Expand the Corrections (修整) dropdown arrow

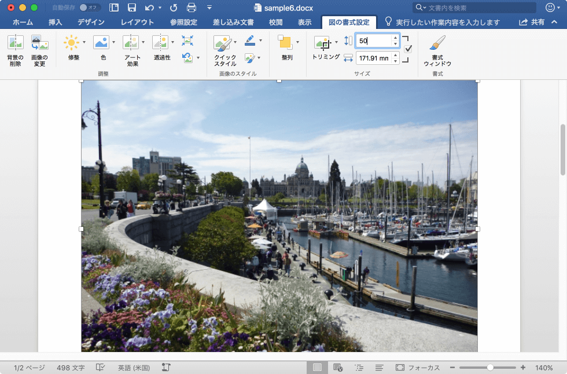click(84, 42)
